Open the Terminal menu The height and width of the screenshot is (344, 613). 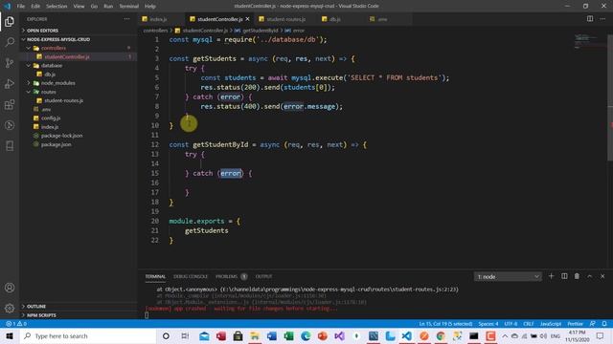(x=129, y=6)
